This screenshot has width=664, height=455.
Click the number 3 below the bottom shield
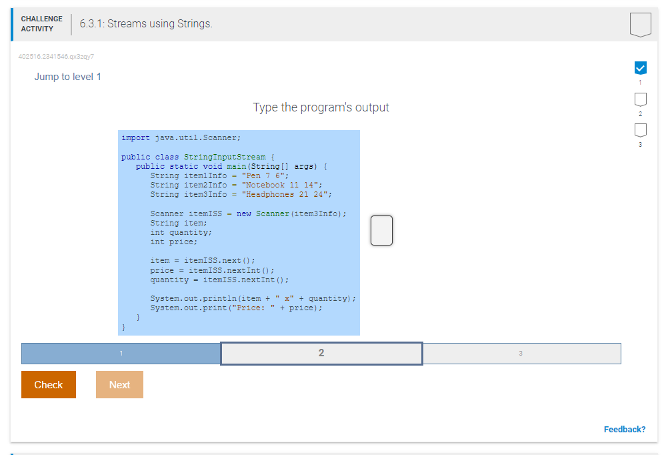pyautogui.click(x=640, y=145)
